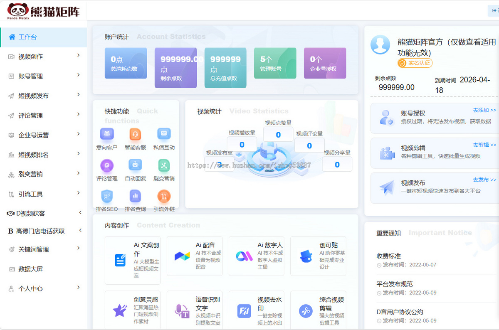Click the 去发布 >> link
499x330 pixels.
tap(484, 180)
